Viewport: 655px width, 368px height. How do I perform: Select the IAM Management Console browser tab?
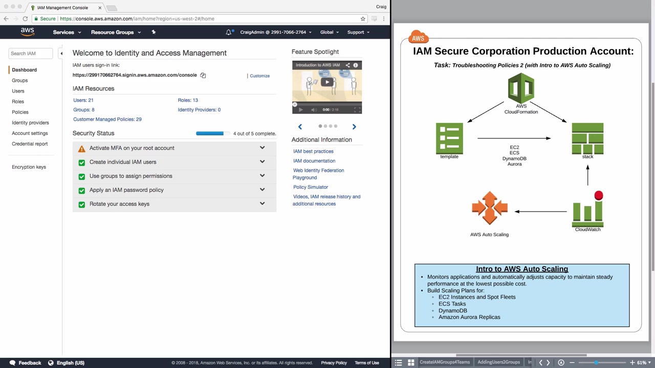(x=65, y=8)
